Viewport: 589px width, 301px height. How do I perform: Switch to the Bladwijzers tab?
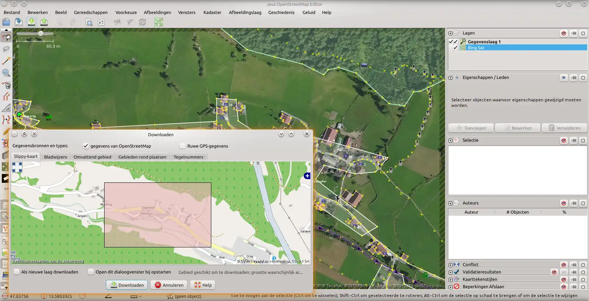56,157
